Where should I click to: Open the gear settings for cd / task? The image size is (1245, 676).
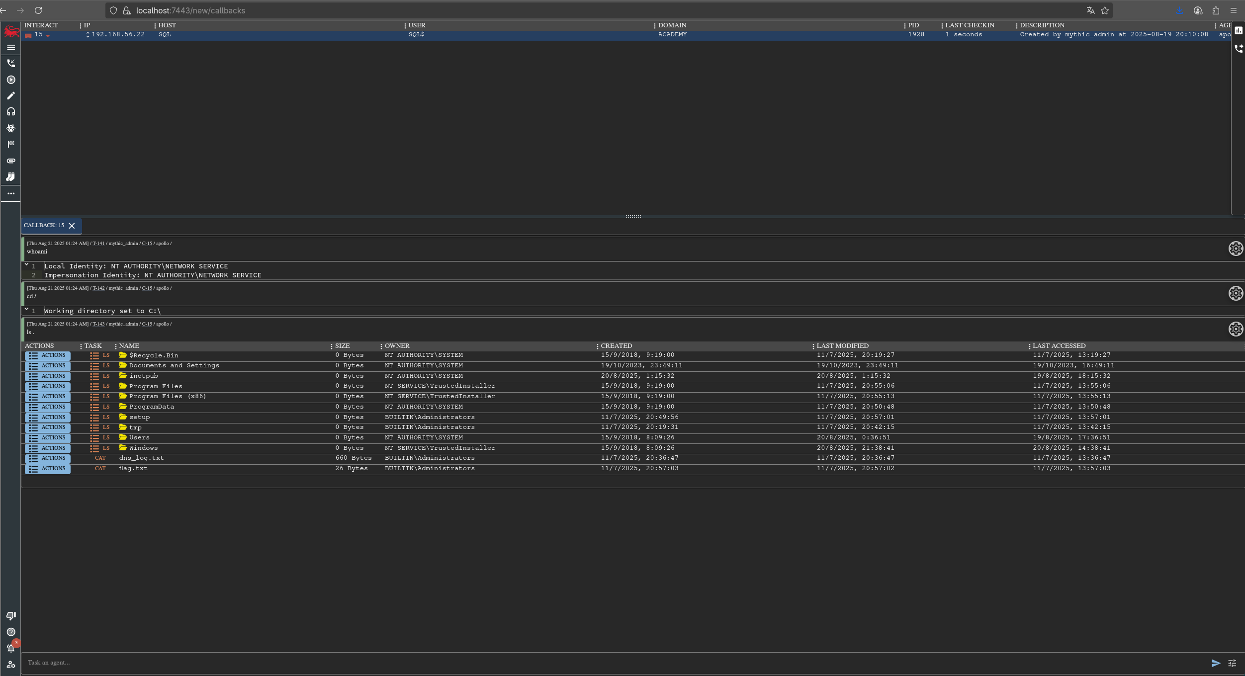tap(1236, 293)
